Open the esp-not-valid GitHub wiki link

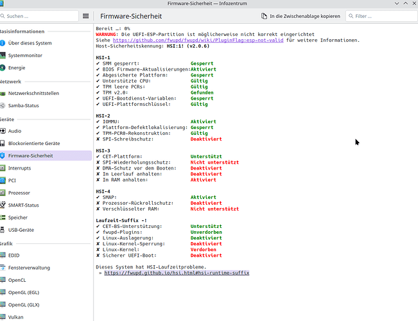(x=198, y=40)
